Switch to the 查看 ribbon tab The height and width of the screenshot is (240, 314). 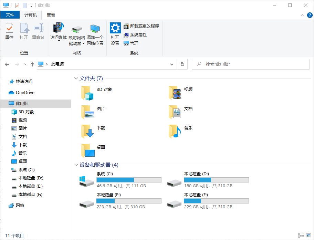(51, 15)
